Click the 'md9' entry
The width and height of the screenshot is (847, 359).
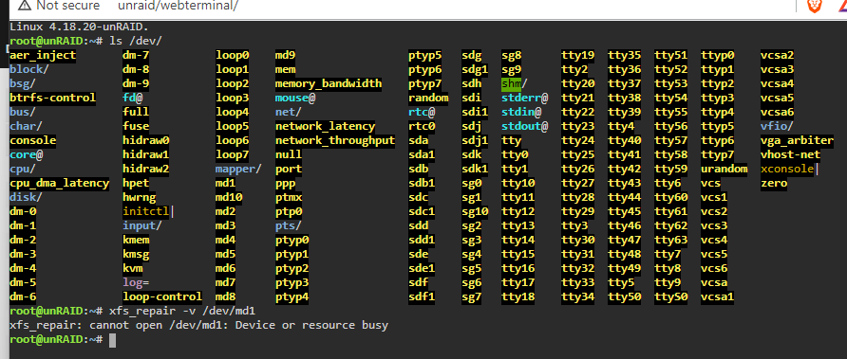click(x=285, y=55)
